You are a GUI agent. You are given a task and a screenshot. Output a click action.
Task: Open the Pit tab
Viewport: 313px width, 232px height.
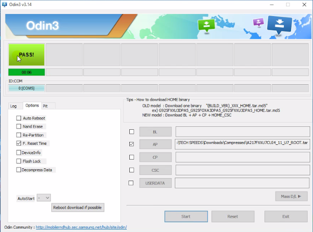pyautogui.click(x=46, y=106)
